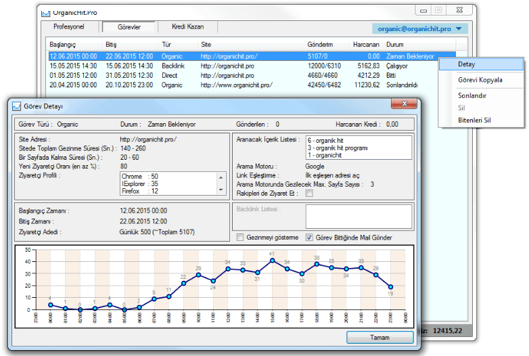Click the 12000/6310 Gönderim cell
This screenshot has height=356, width=529.
pos(324,66)
